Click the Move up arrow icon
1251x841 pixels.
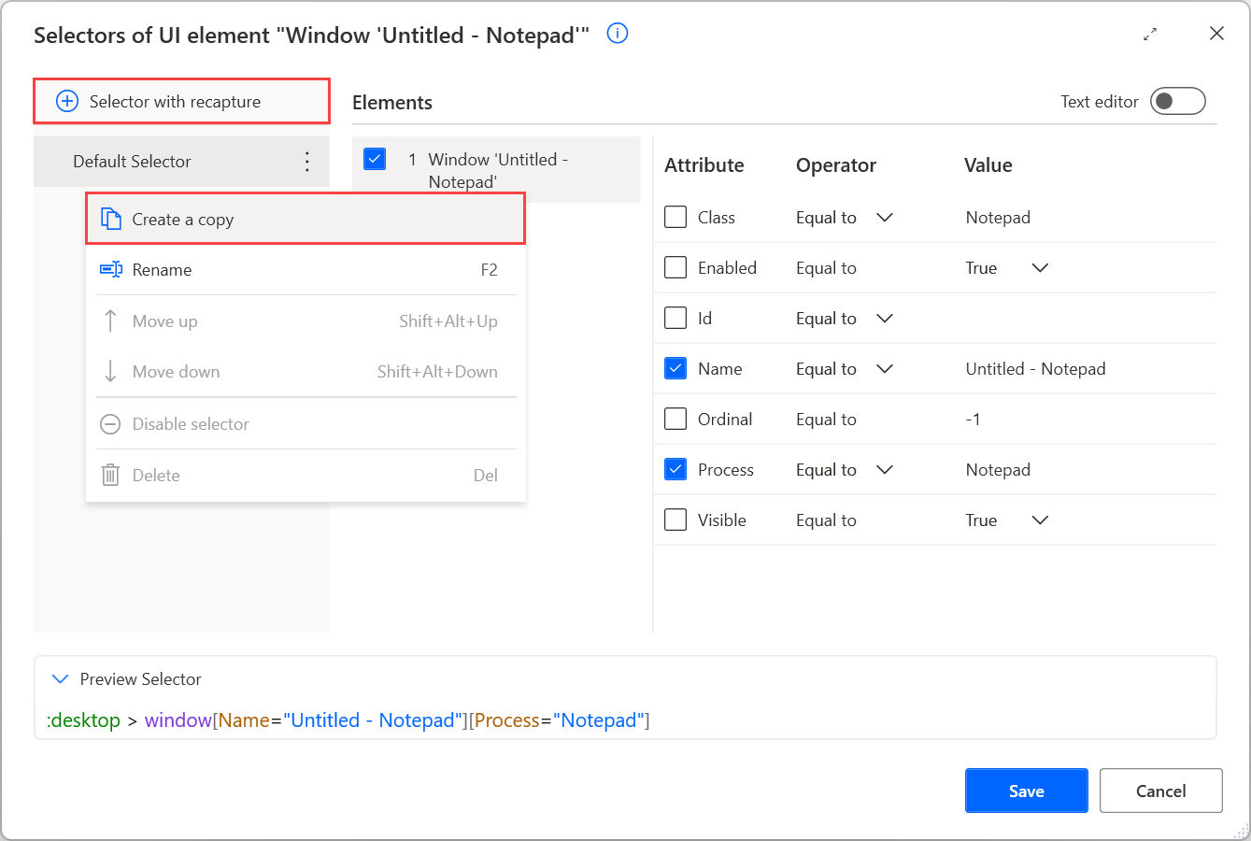point(111,321)
